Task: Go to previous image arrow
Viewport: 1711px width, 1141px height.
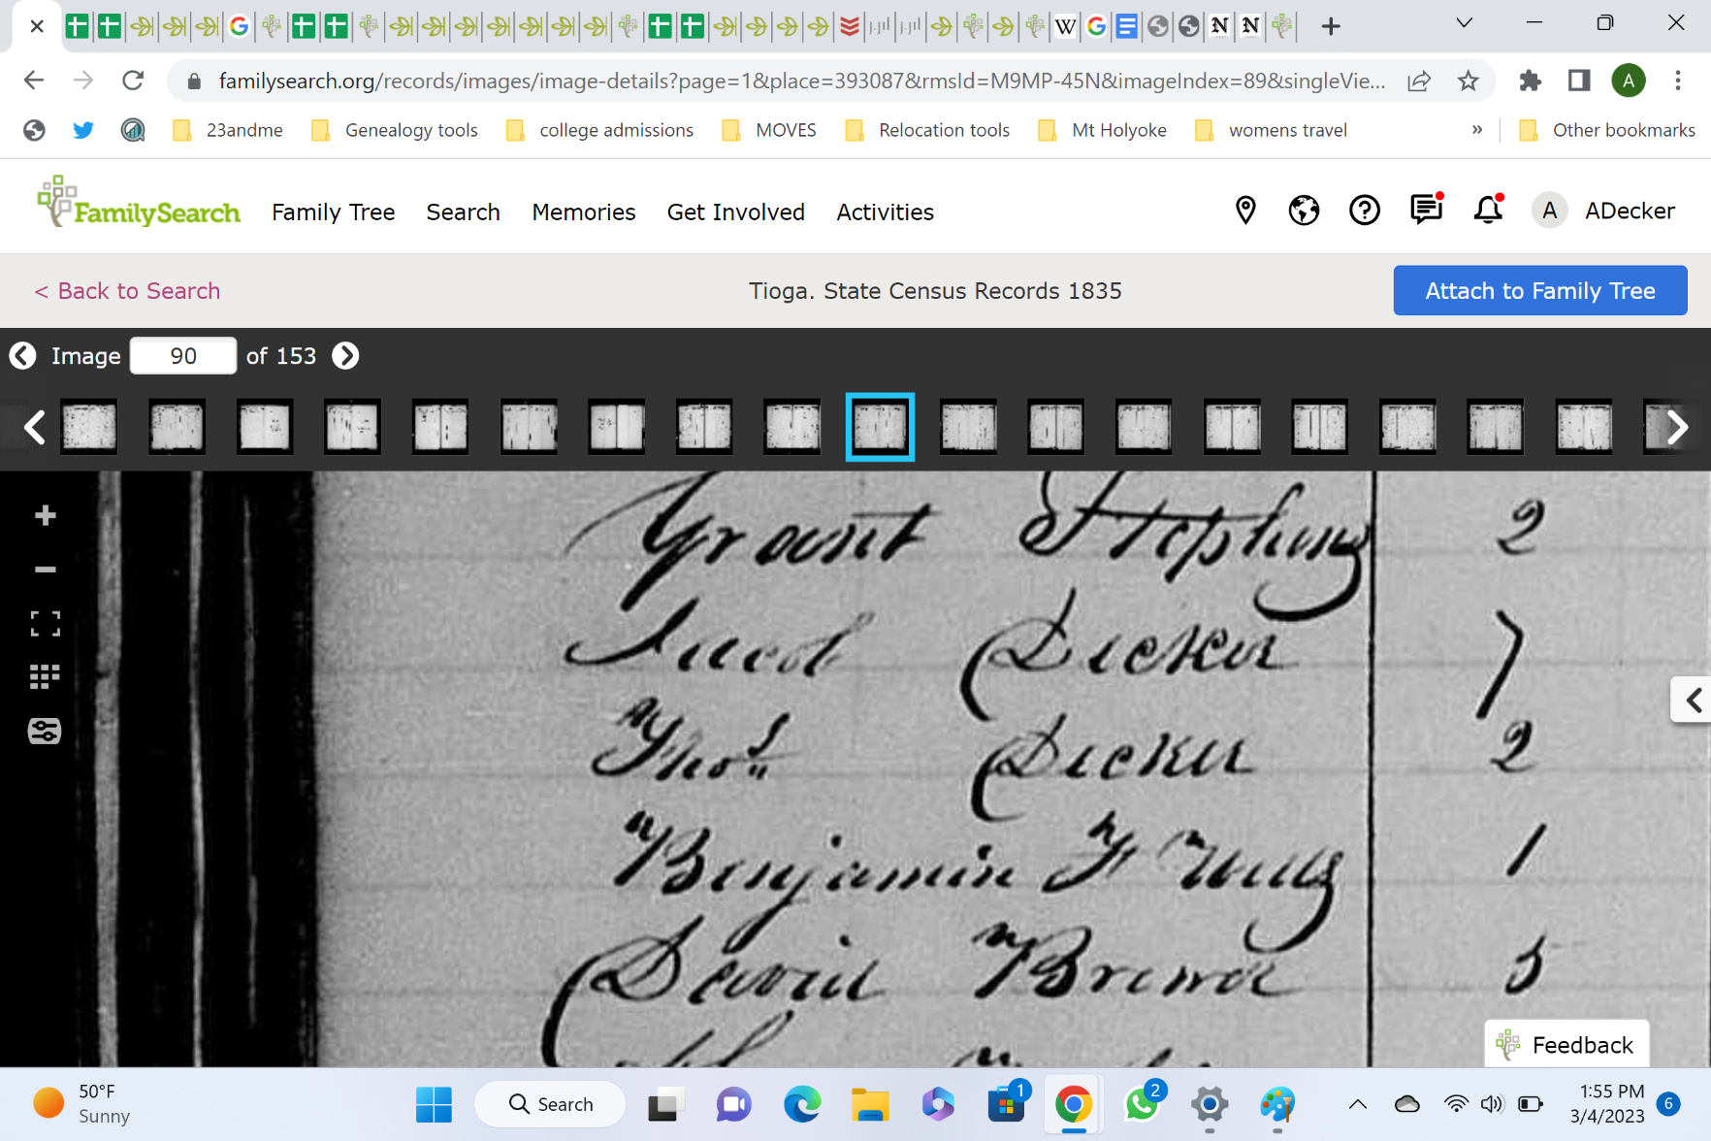Action: pos(23,356)
